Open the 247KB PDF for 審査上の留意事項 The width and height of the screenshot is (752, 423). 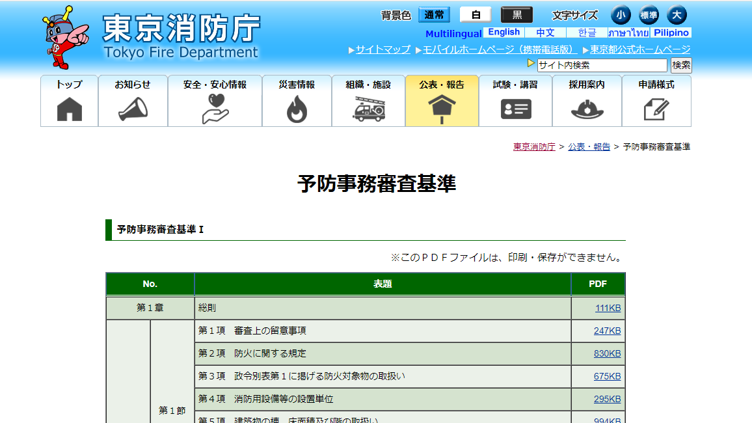[x=607, y=331]
